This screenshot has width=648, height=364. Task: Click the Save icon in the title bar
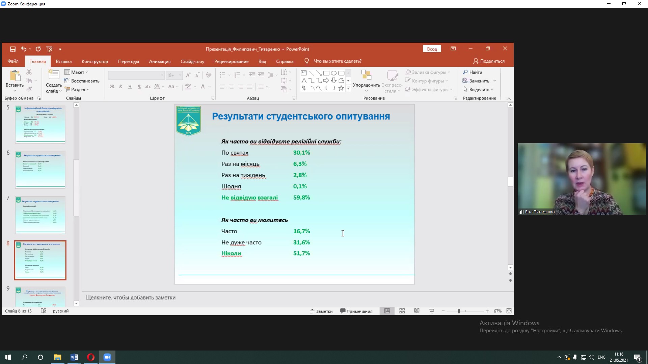(13, 49)
